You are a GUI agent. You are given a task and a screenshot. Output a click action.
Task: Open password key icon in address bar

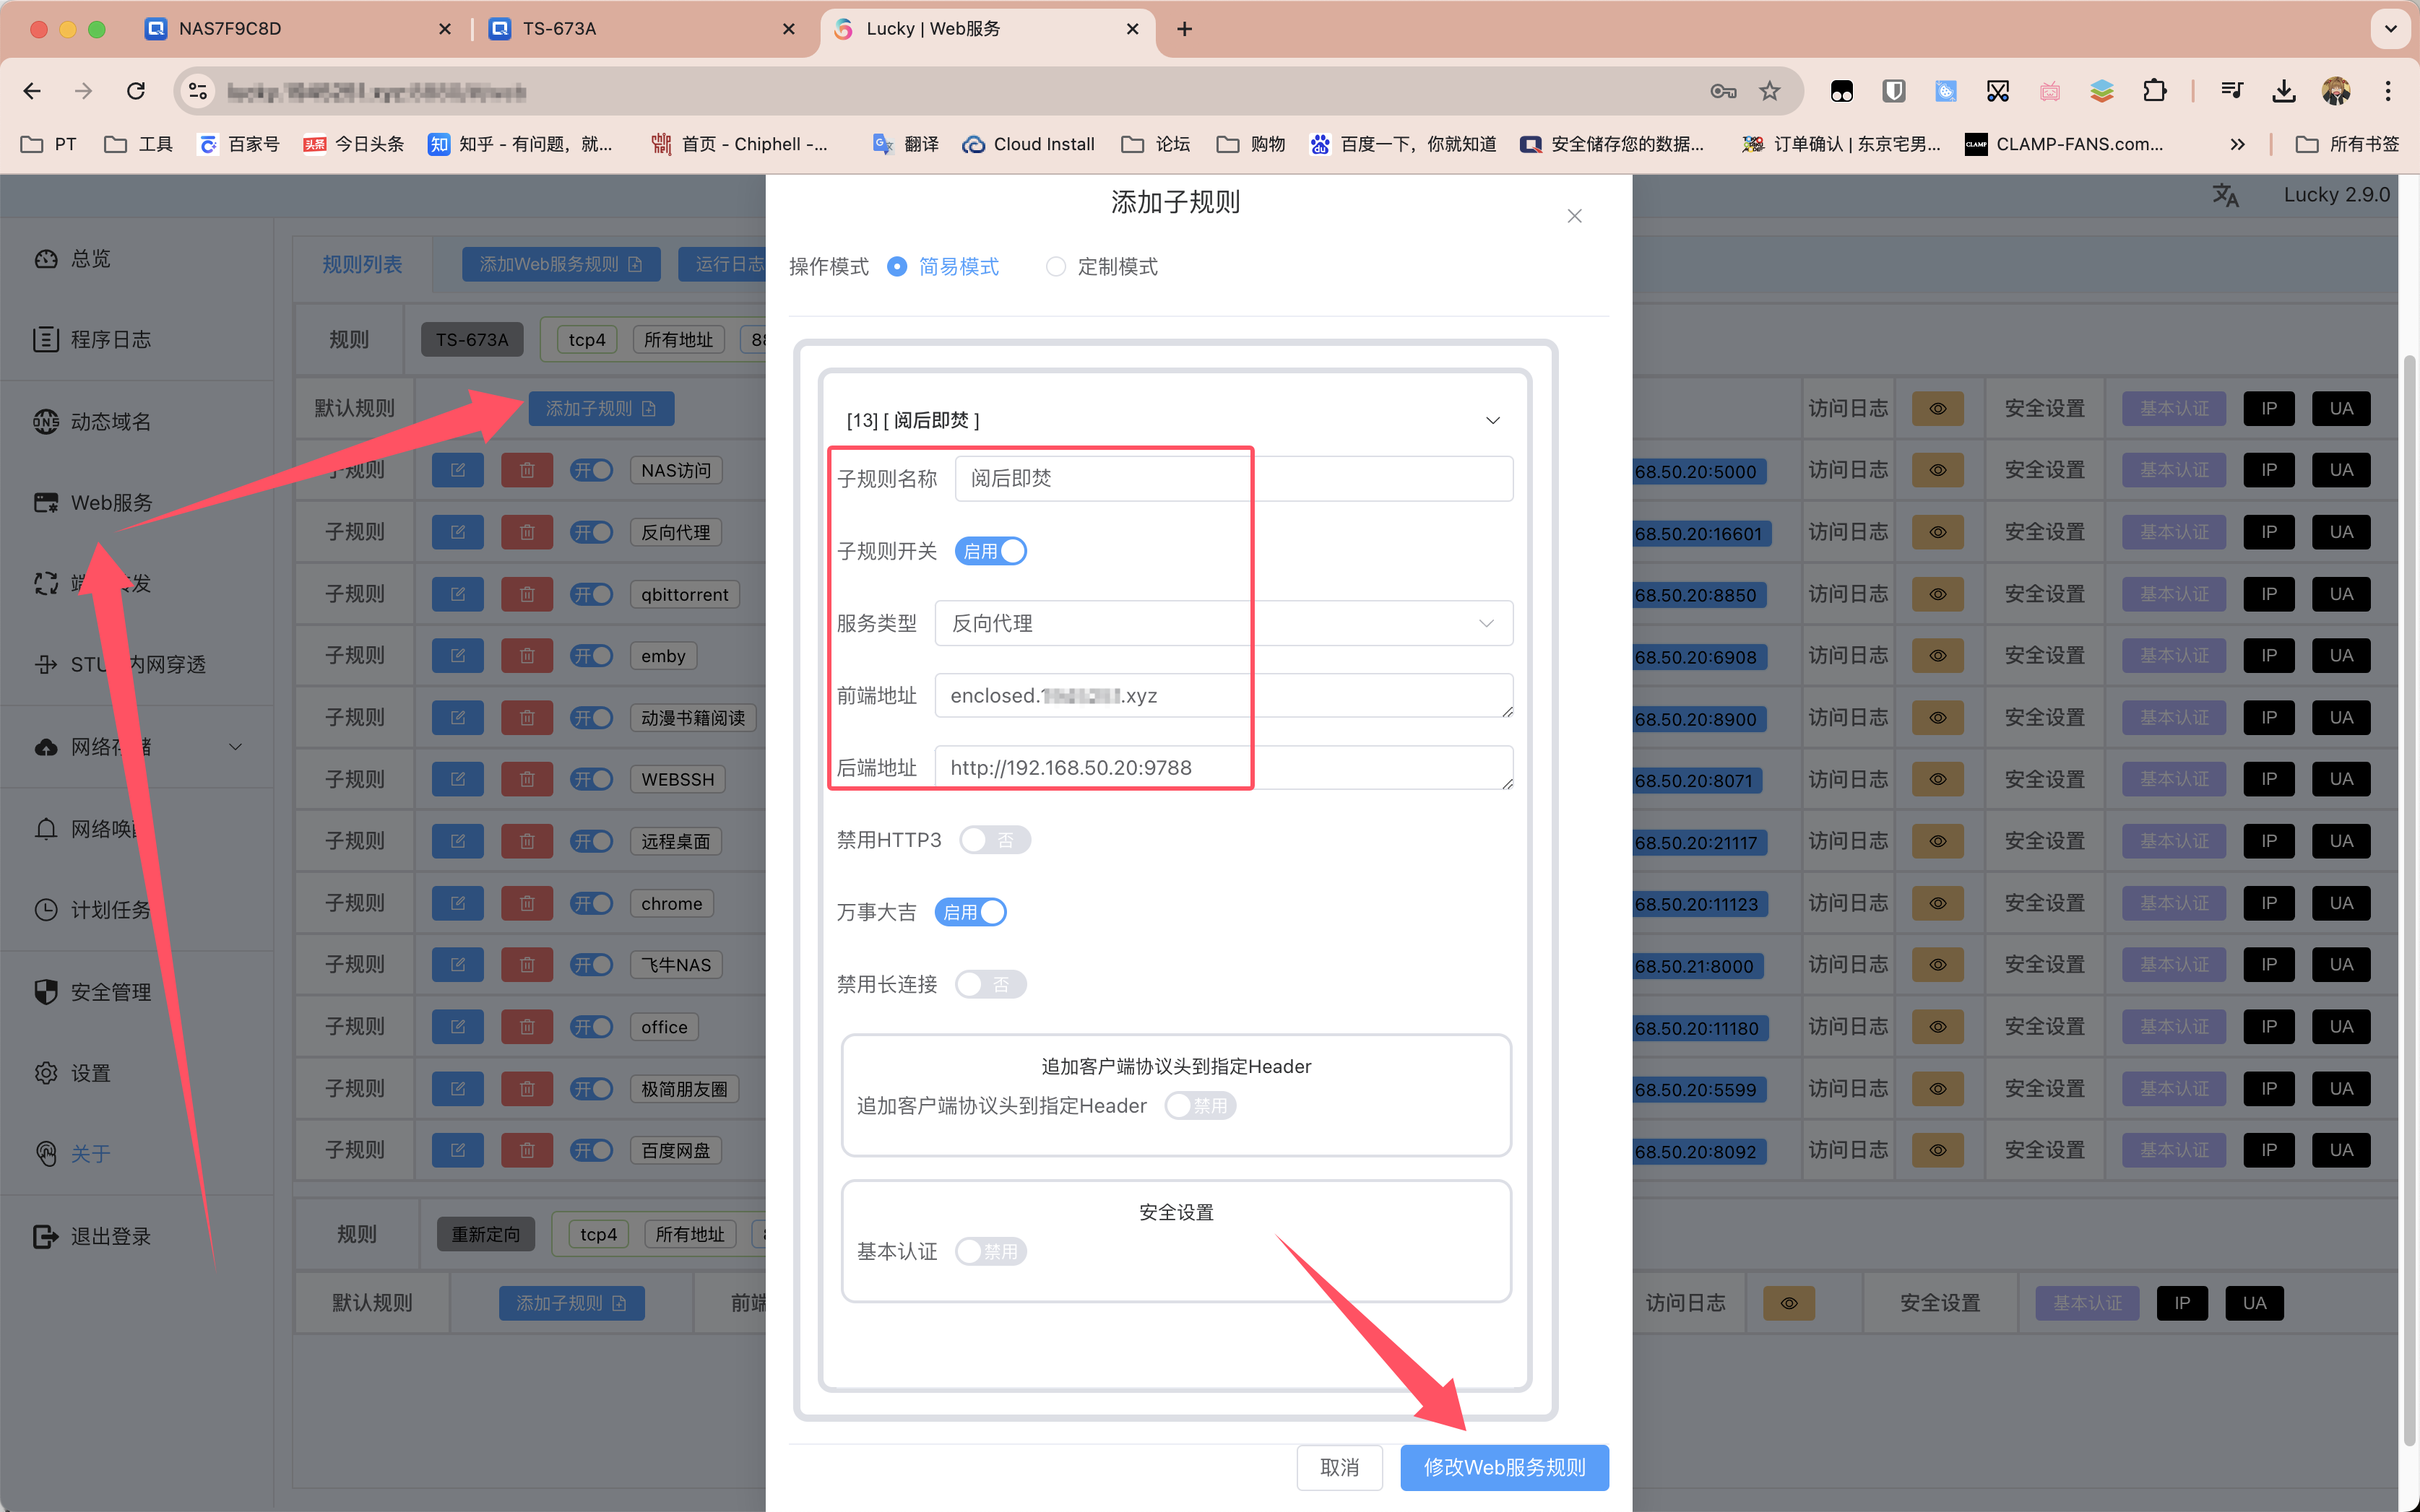[x=1723, y=91]
